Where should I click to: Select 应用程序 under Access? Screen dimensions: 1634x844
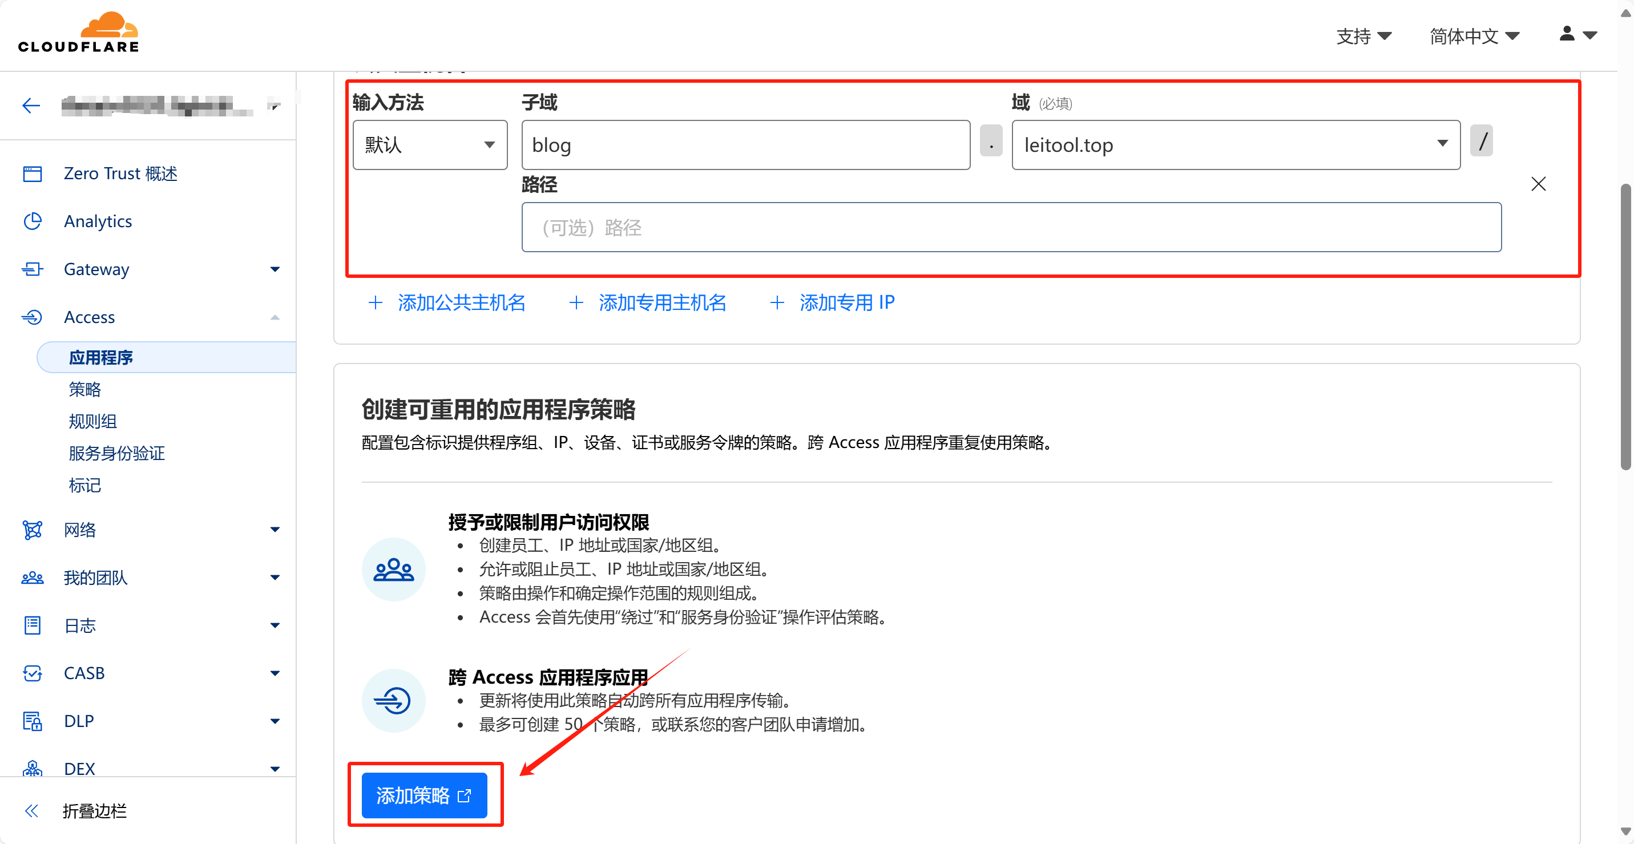click(x=166, y=358)
